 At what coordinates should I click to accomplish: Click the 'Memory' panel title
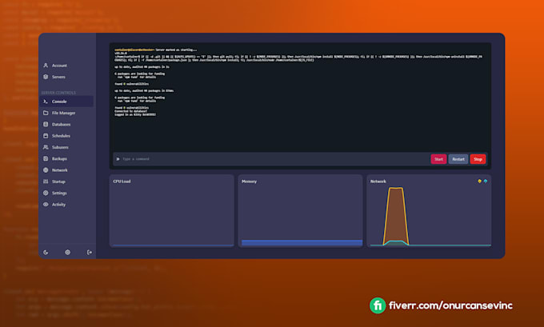tap(249, 181)
